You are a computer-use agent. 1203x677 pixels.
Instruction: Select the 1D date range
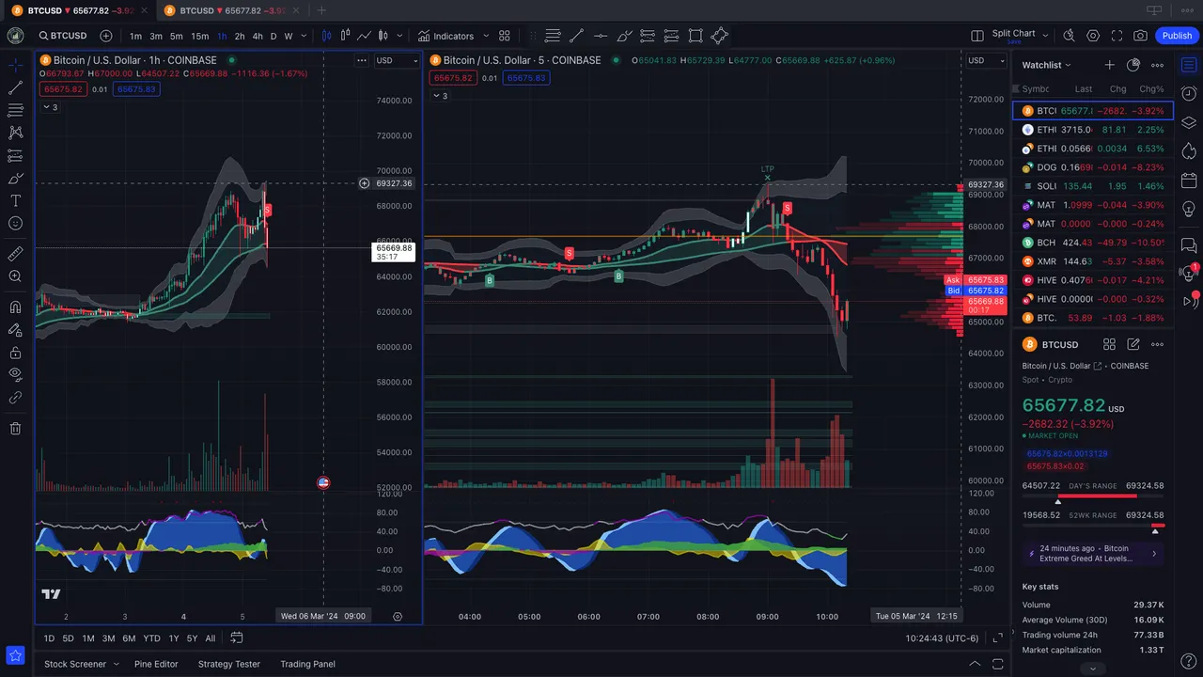[49, 638]
